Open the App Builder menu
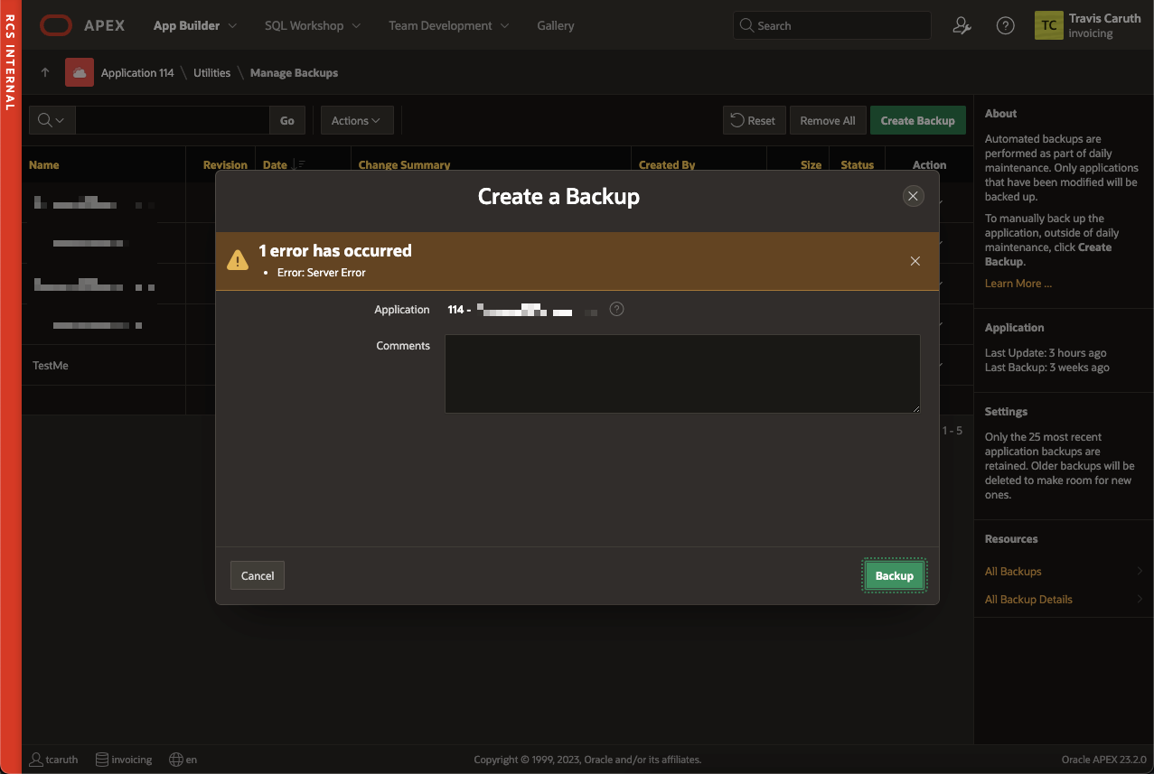Image resolution: width=1154 pixels, height=774 pixels. tap(195, 25)
